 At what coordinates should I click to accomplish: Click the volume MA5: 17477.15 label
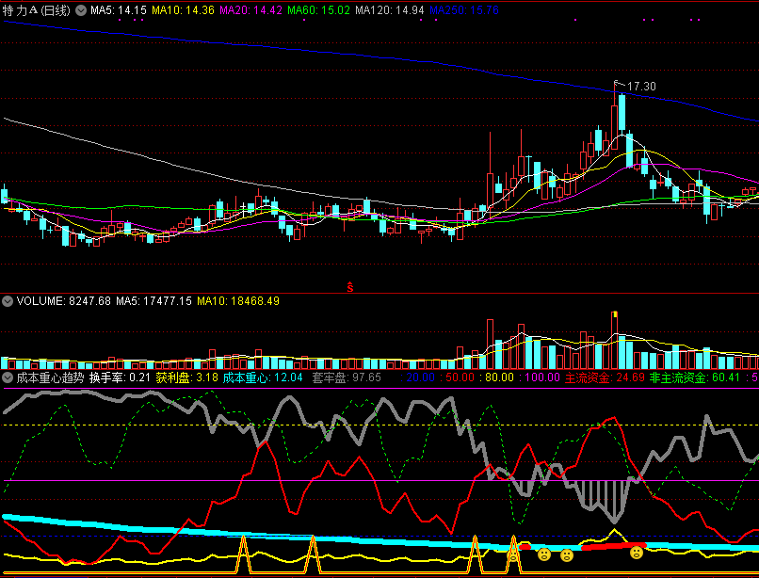pos(153,301)
